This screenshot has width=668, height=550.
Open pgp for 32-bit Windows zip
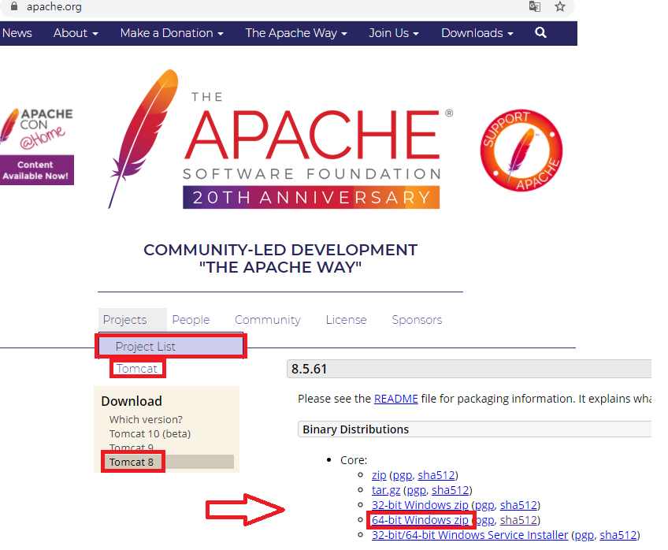(x=484, y=506)
